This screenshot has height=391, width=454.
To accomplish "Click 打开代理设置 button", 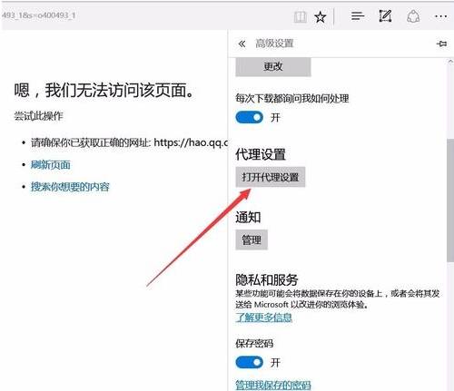I will [271, 177].
